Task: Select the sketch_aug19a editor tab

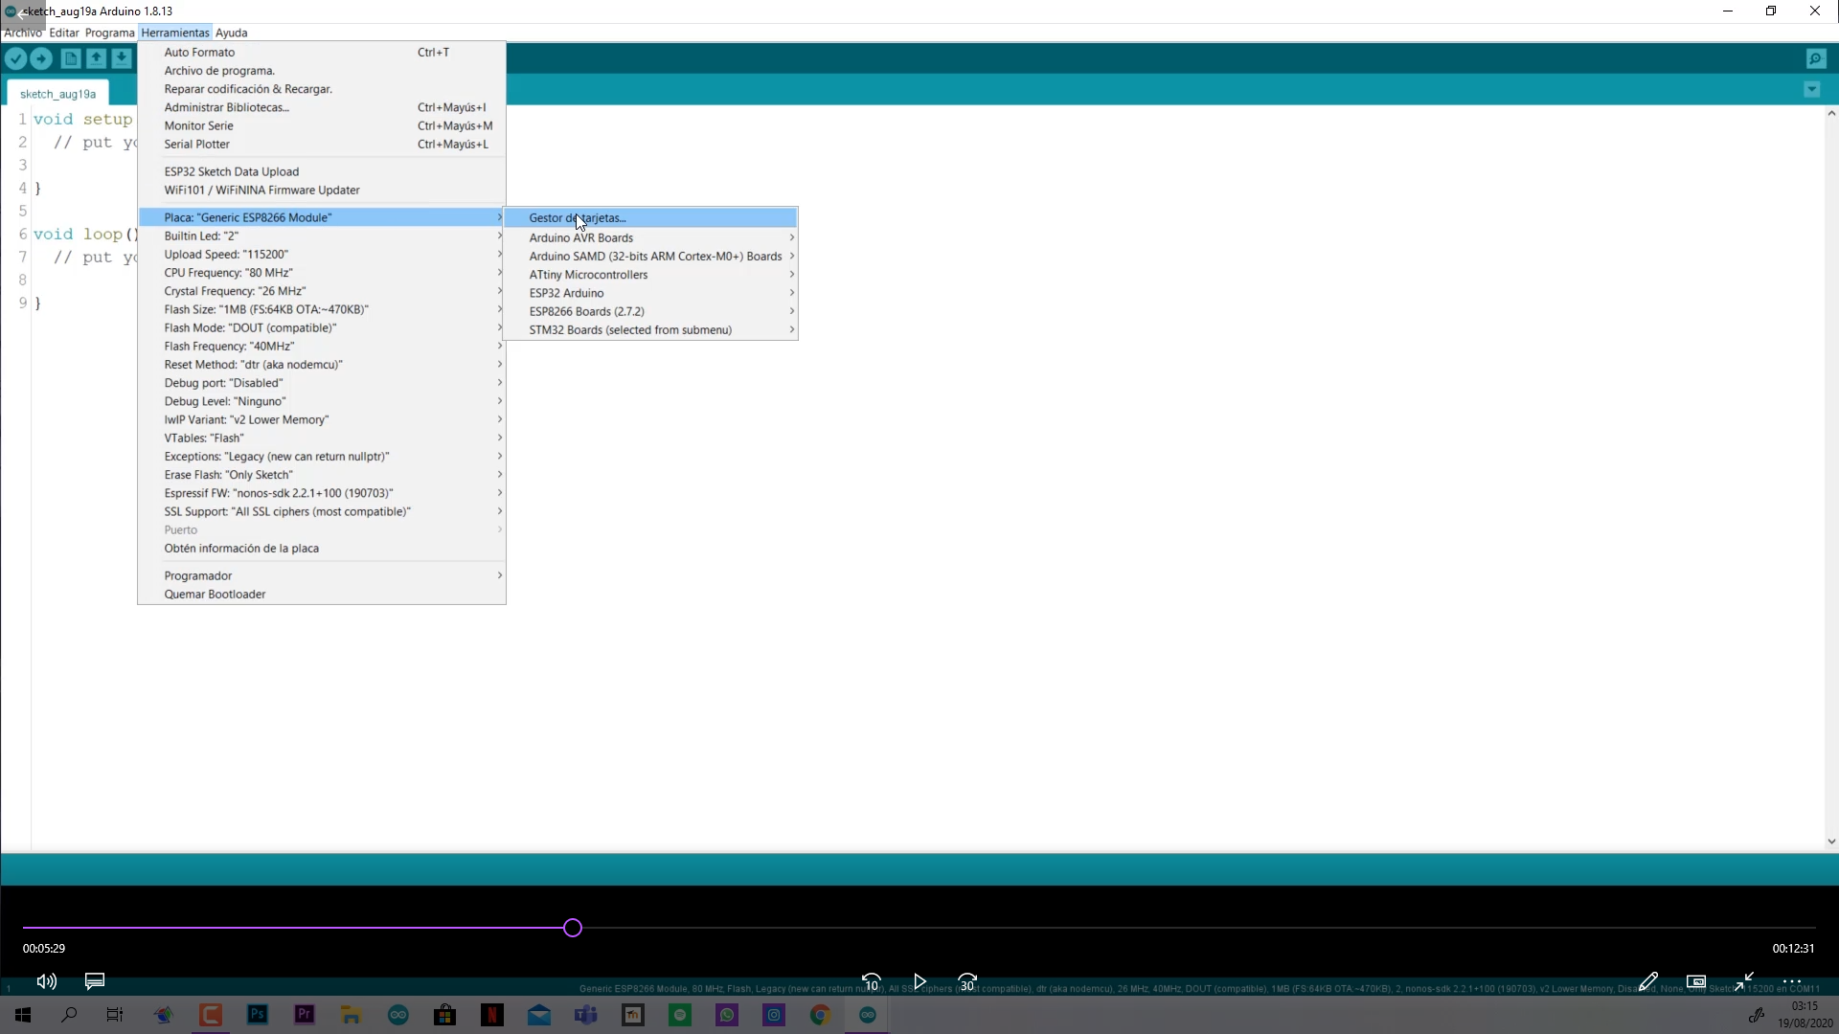Action: pos(57,94)
